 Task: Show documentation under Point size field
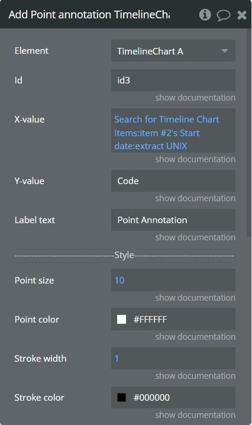tap(195, 298)
